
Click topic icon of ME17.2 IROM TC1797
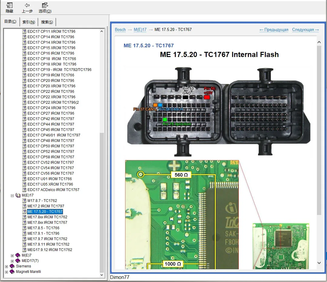point(25,206)
